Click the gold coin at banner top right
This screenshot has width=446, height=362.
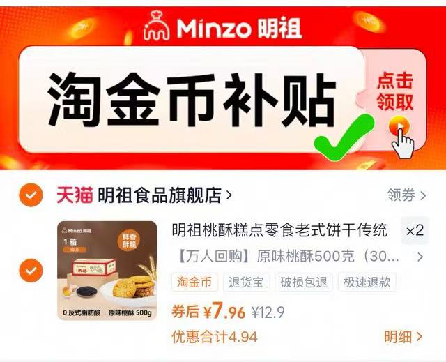pyautogui.click(x=369, y=22)
